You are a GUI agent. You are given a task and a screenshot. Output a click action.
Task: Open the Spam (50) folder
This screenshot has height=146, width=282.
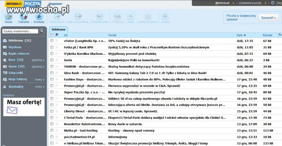click(16, 66)
